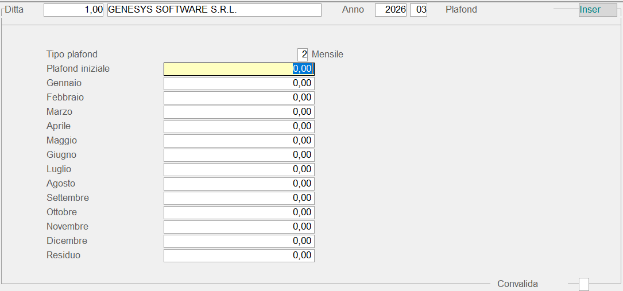Click the Tipo plafond code field
This screenshot has width=623, height=291.
[x=303, y=55]
